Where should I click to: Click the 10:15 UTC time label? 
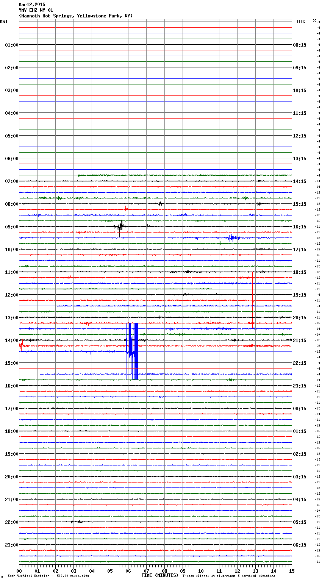[x=300, y=91]
